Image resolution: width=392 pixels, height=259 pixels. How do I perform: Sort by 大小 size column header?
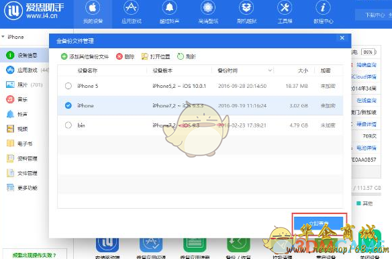coord(303,70)
